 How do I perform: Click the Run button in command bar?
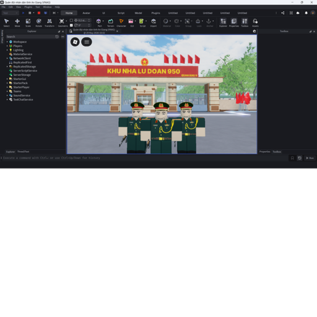coord(310,158)
